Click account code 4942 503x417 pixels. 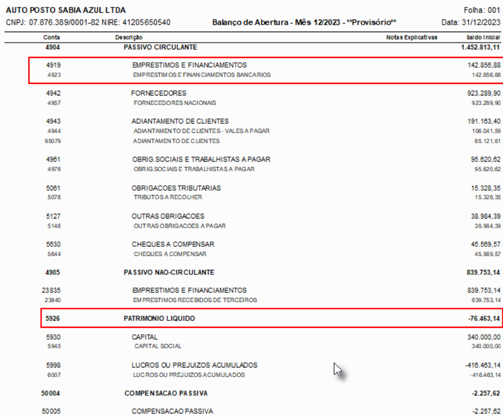pos(53,93)
